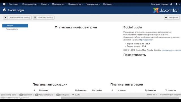Select Пользователи in the sidebar

[12, 29]
